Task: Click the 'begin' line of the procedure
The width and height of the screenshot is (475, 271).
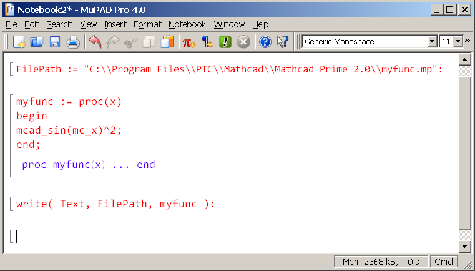Action: (x=31, y=116)
